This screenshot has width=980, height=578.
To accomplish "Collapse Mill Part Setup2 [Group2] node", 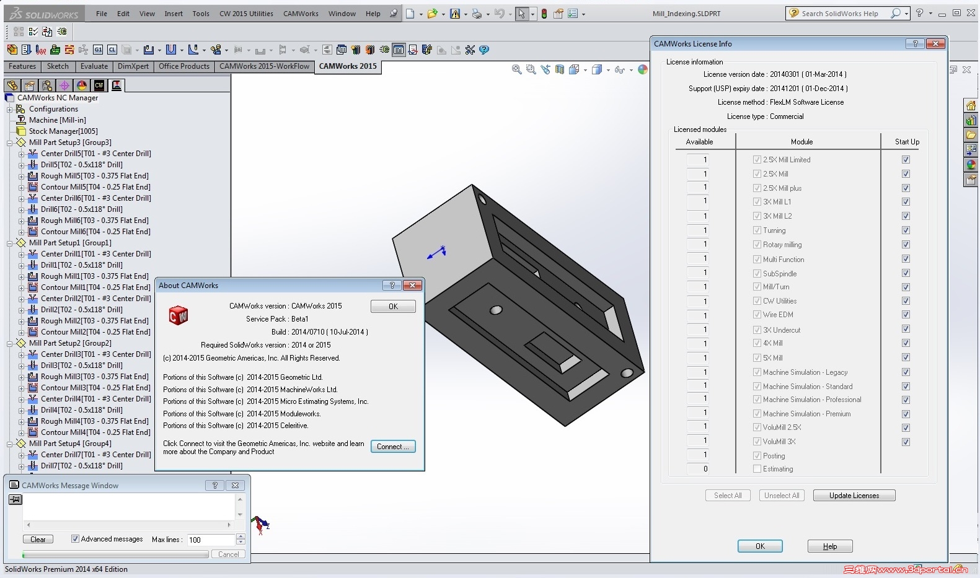I will click(x=10, y=343).
